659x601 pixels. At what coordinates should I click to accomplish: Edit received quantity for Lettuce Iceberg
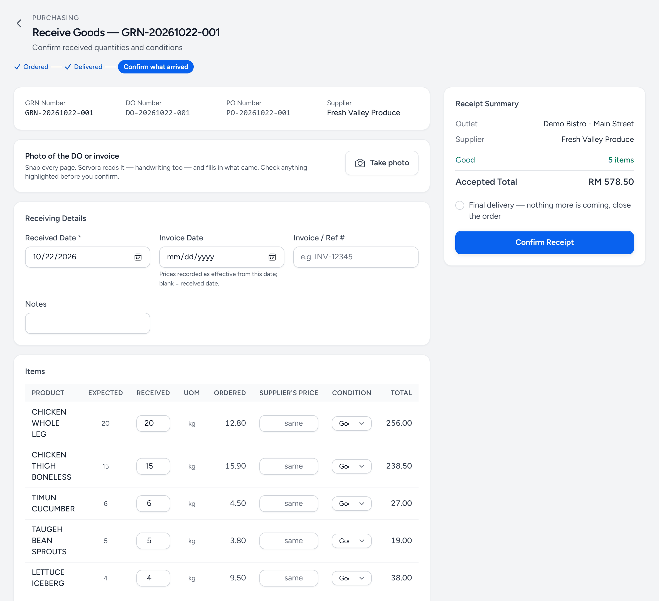point(153,578)
